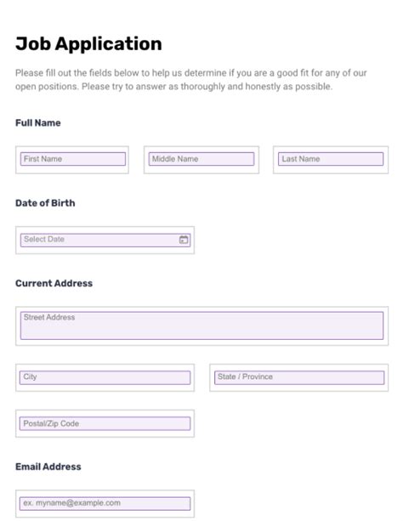
Task: Select the Last Name field
Action: tap(331, 159)
